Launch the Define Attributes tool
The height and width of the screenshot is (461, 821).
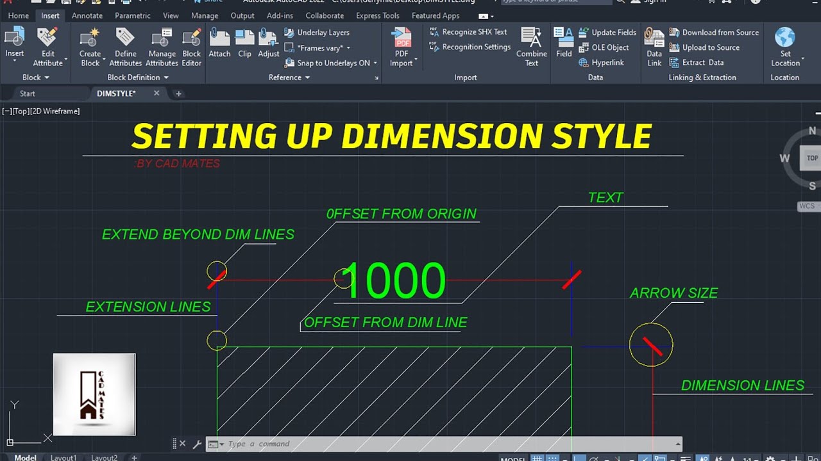[x=125, y=47]
